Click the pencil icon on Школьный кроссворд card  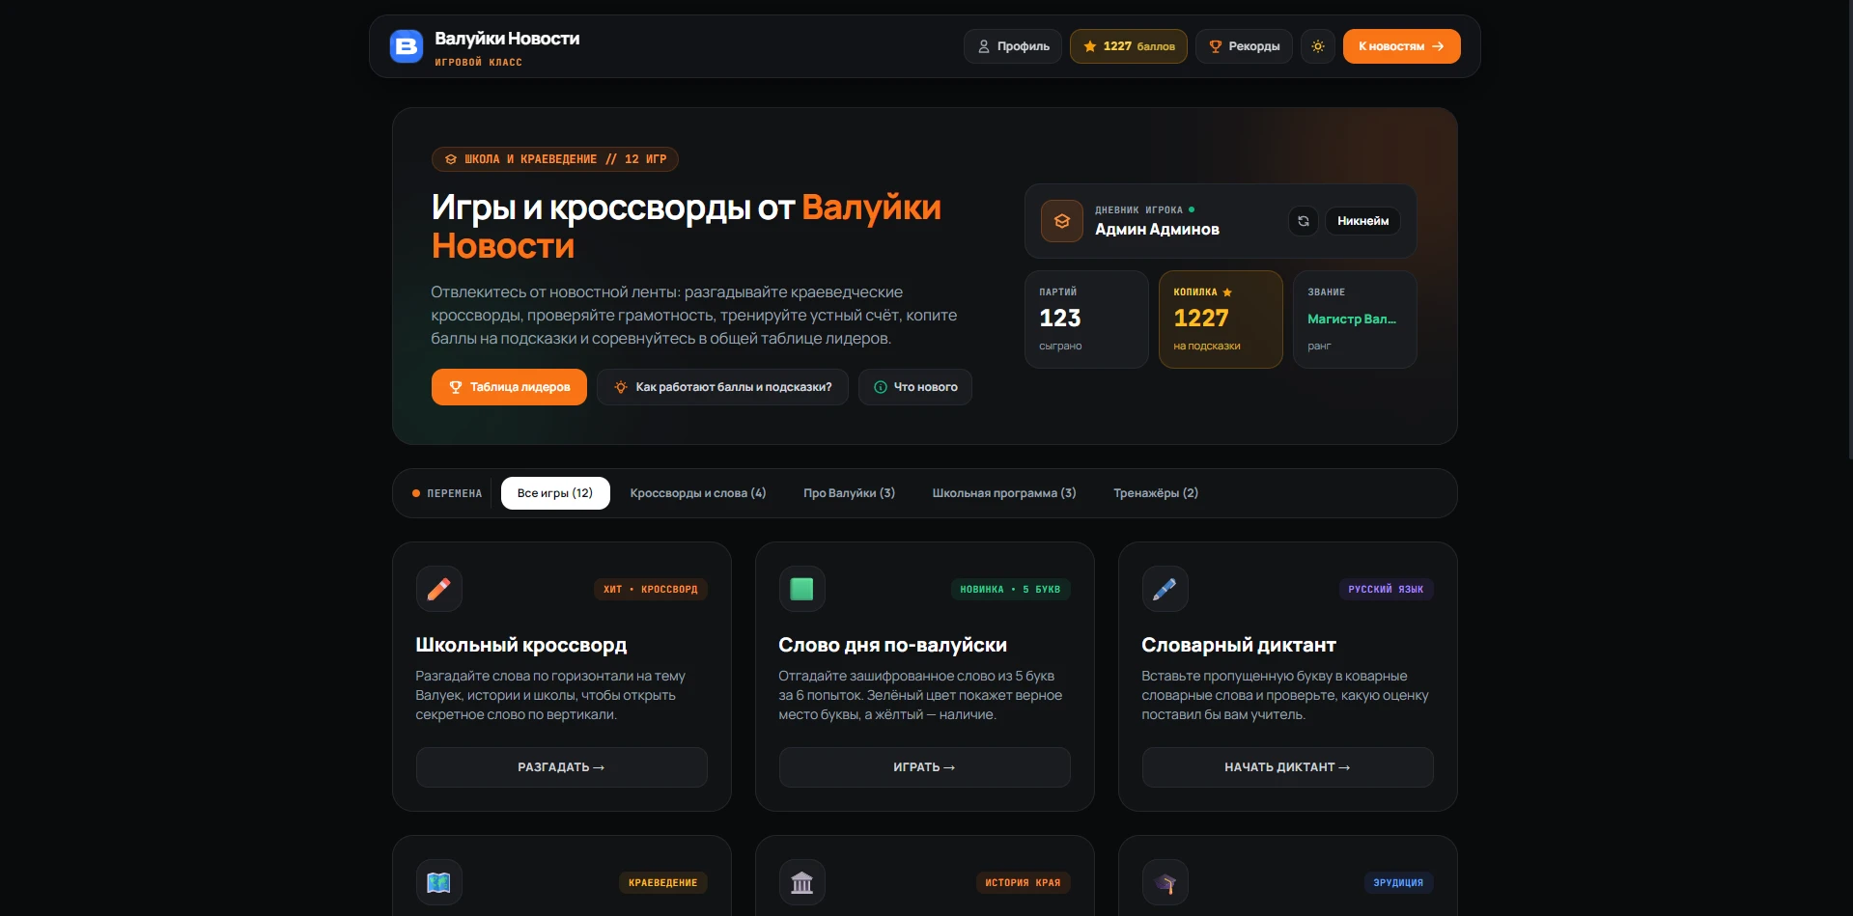pyautogui.click(x=439, y=589)
